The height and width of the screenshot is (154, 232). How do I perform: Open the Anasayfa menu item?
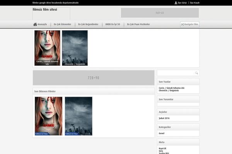click(42, 24)
